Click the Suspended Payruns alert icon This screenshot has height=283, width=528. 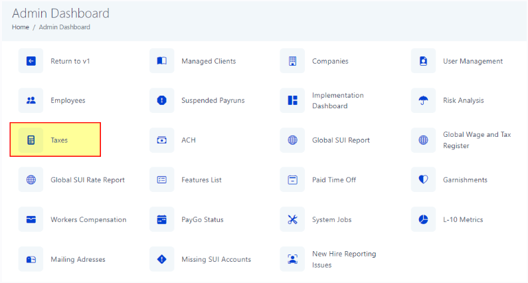(x=161, y=100)
